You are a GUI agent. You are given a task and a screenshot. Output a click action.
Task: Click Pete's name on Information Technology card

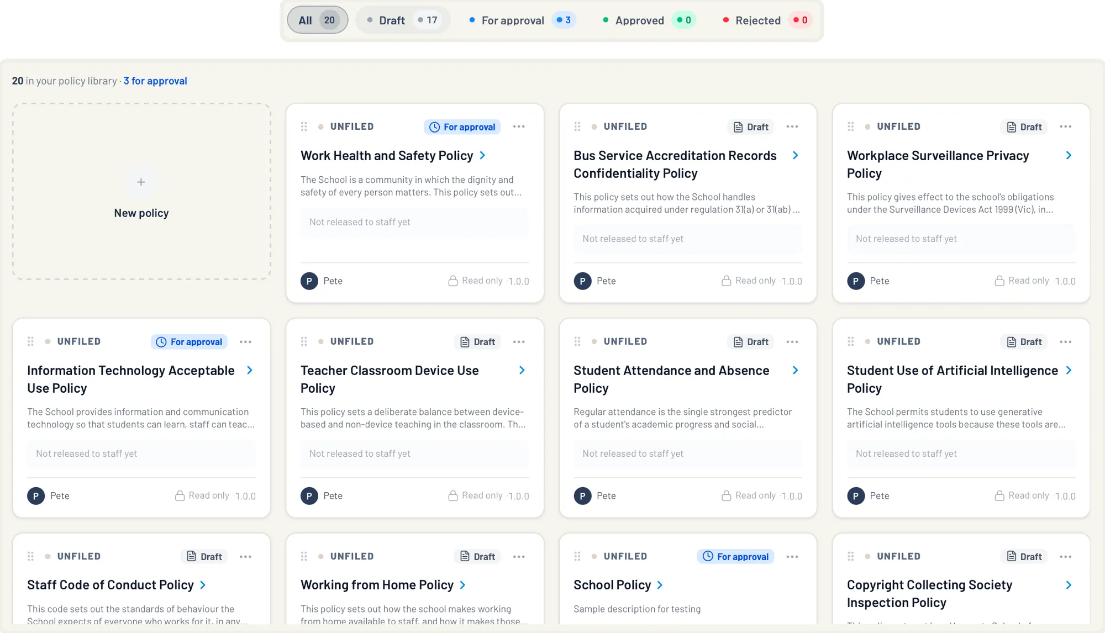[x=60, y=496]
